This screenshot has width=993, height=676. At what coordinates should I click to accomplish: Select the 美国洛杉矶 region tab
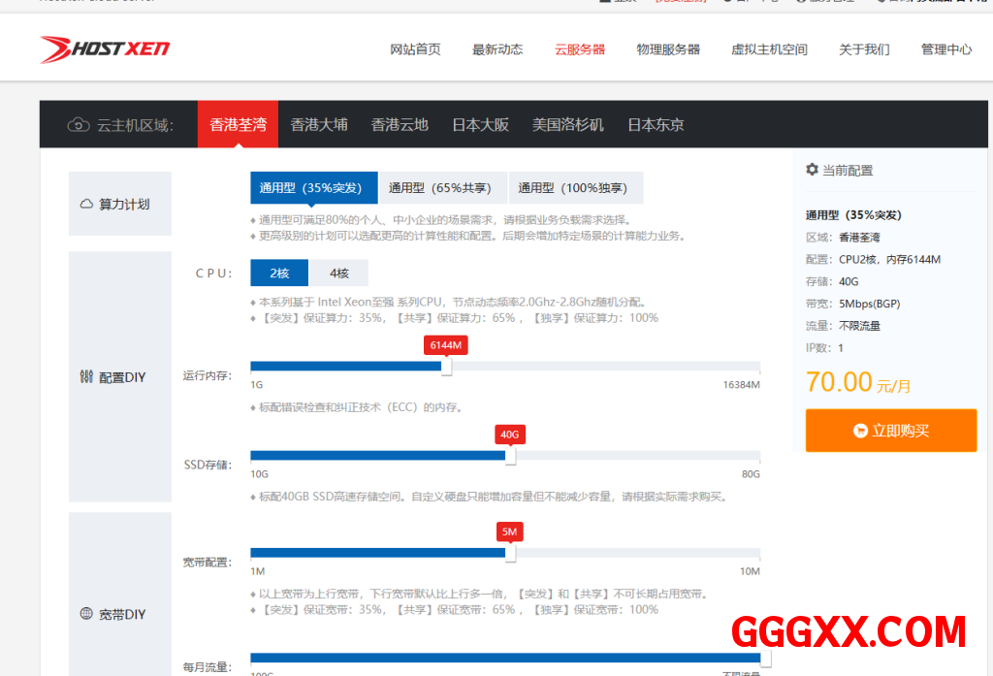pos(567,125)
